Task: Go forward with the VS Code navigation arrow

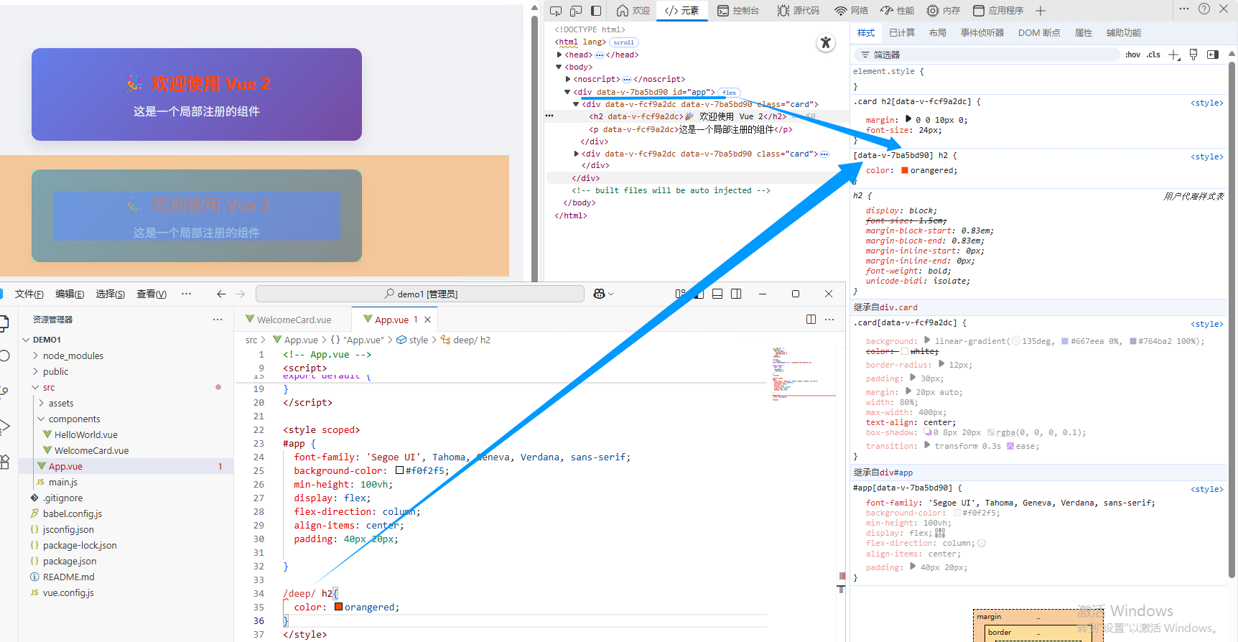Action: click(240, 294)
